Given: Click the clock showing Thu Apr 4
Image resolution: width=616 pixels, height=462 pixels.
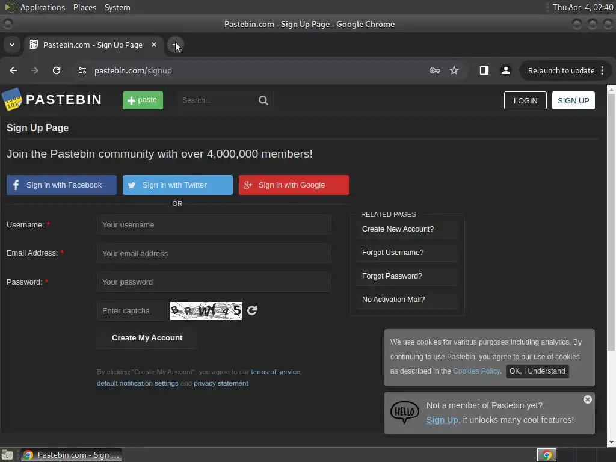Looking at the screenshot, I should [582, 7].
